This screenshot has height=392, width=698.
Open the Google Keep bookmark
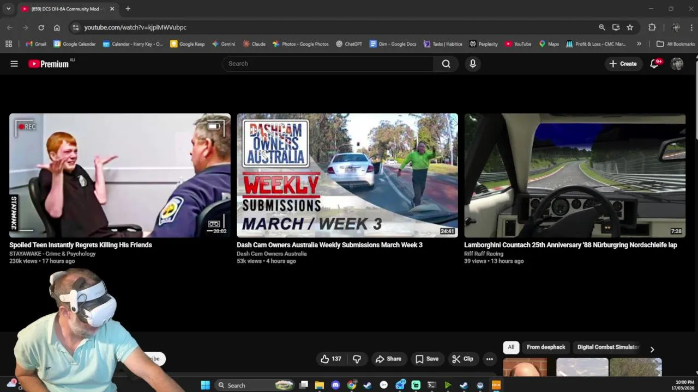187,44
